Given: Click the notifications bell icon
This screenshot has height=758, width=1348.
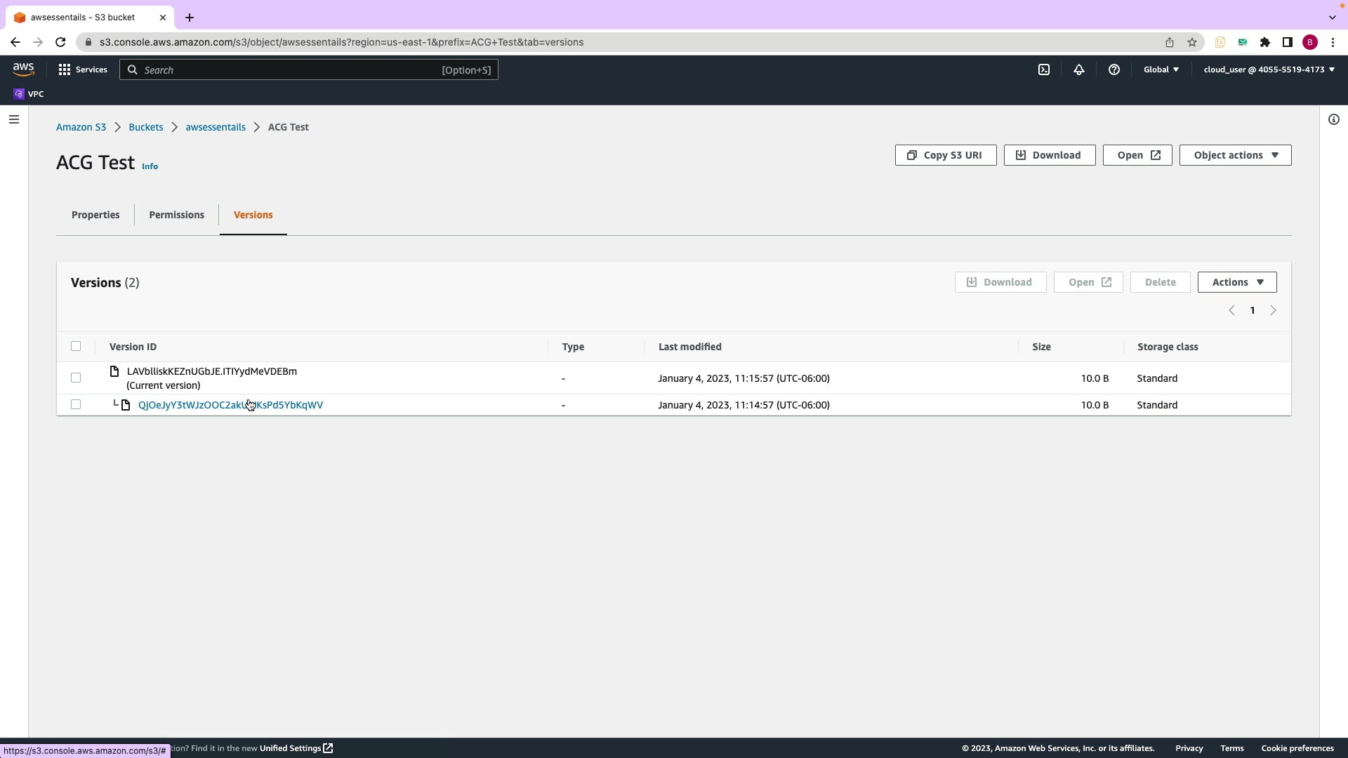Looking at the screenshot, I should (1079, 69).
